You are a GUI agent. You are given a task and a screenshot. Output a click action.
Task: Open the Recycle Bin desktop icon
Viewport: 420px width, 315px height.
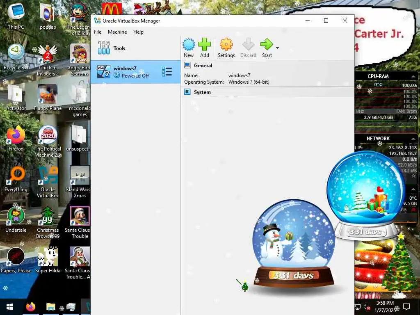16,57
